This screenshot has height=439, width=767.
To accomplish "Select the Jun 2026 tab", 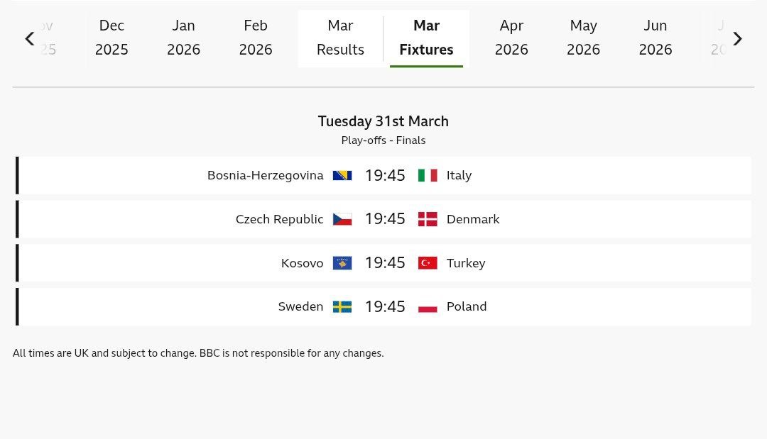I will click(656, 38).
